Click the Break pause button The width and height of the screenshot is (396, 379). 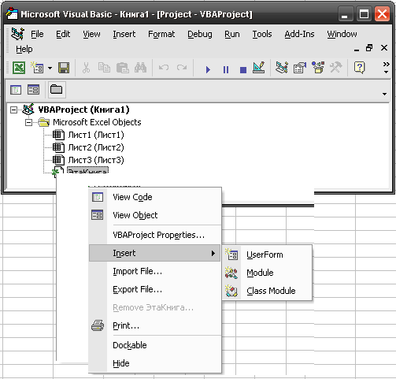(x=226, y=69)
